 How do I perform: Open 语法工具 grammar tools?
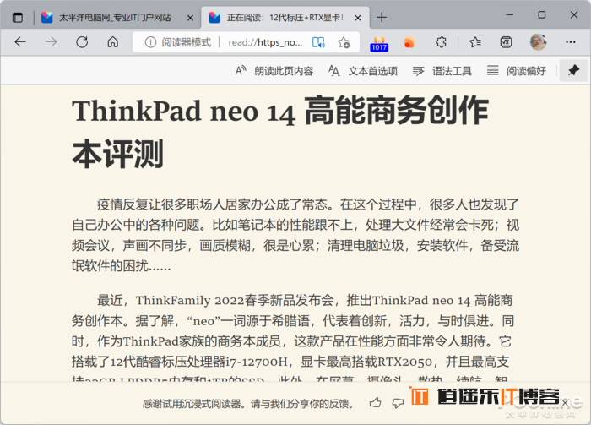click(x=442, y=70)
